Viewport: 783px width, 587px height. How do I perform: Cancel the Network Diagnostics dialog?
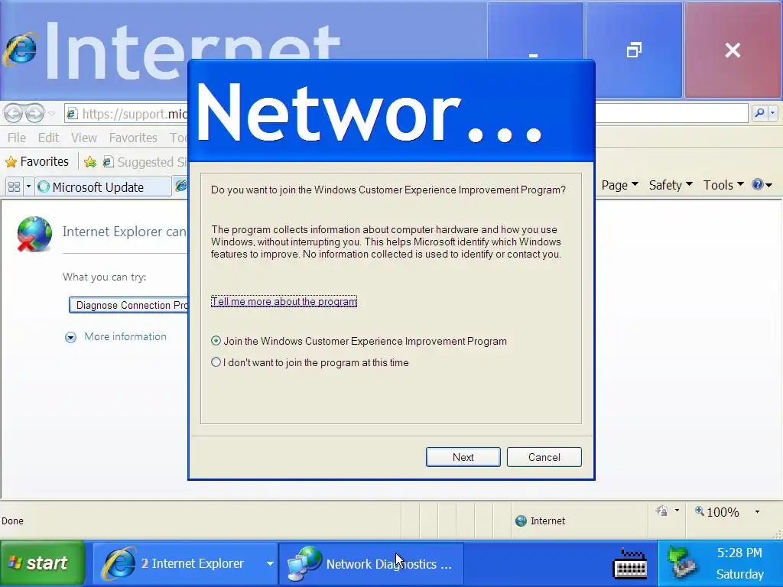544,457
